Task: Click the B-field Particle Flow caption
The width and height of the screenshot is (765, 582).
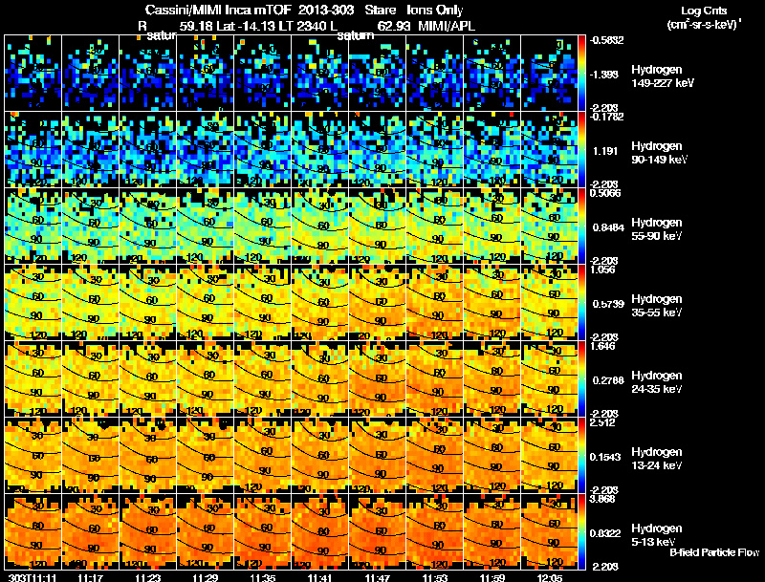Action: click(714, 552)
